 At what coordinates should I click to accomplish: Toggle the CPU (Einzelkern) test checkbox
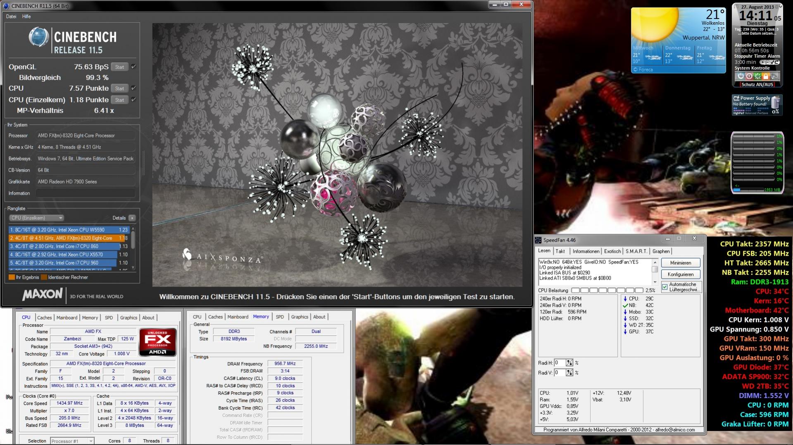[x=133, y=99]
